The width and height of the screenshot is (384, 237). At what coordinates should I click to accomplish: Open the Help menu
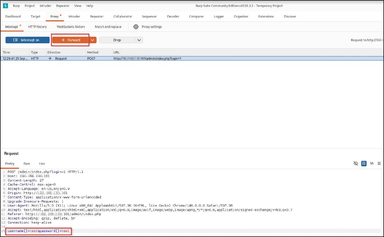pos(90,6)
